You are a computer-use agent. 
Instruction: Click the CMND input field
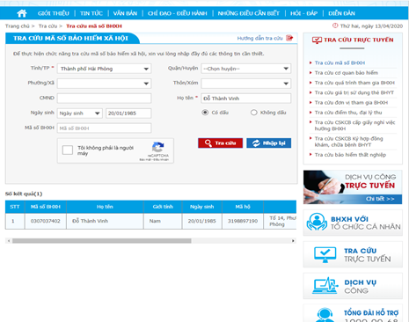point(105,99)
